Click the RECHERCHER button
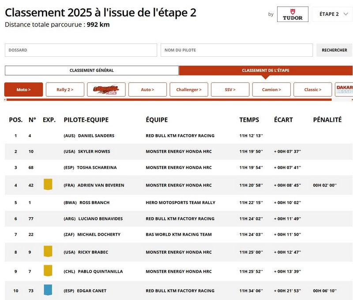This screenshot has width=353, height=300. 334,50
